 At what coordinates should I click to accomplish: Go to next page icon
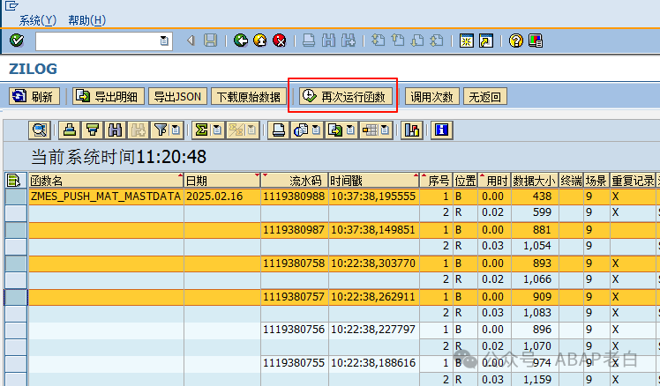[x=417, y=41]
